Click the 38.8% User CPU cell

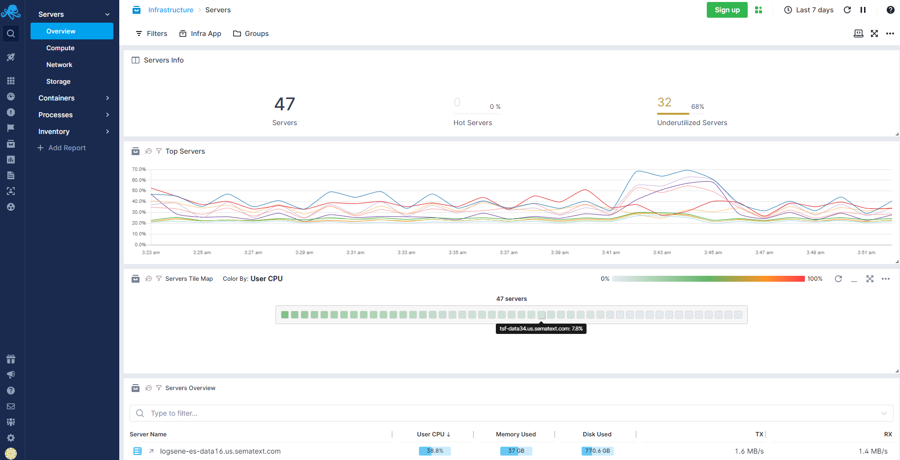(x=435, y=451)
